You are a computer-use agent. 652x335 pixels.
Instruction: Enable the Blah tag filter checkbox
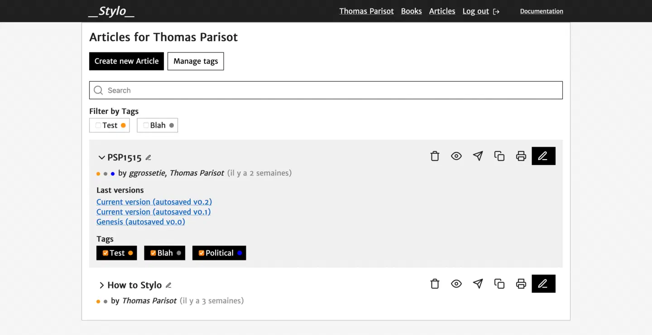[x=146, y=125]
